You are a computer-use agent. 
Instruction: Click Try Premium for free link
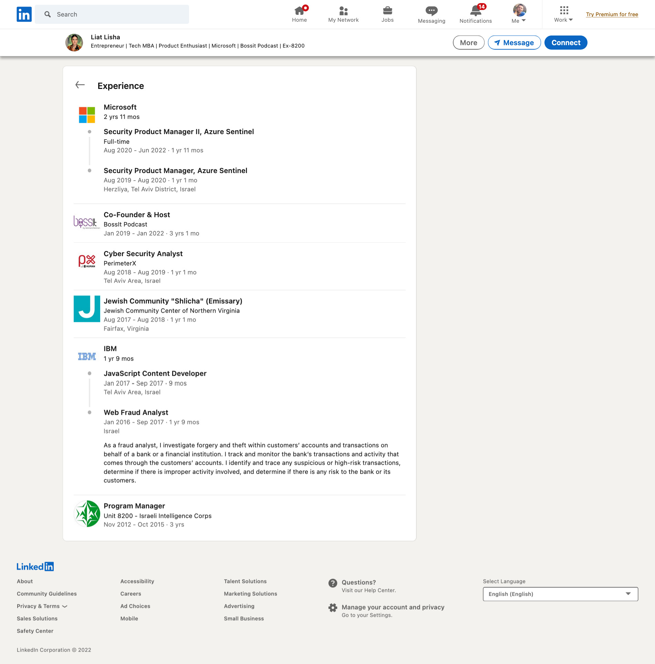click(612, 14)
